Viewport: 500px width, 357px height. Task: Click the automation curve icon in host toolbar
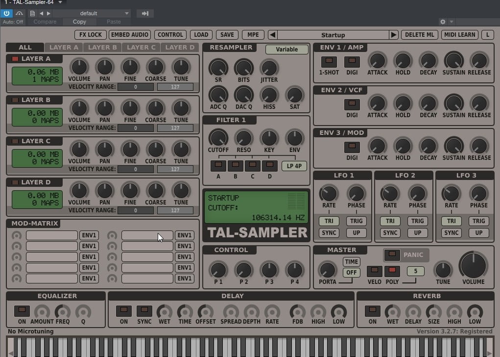coord(20,13)
